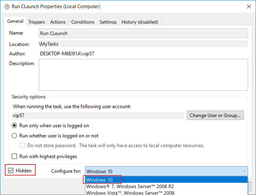Switch to the General tab
This screenshot has width=256, height=195.
[15, 21]
